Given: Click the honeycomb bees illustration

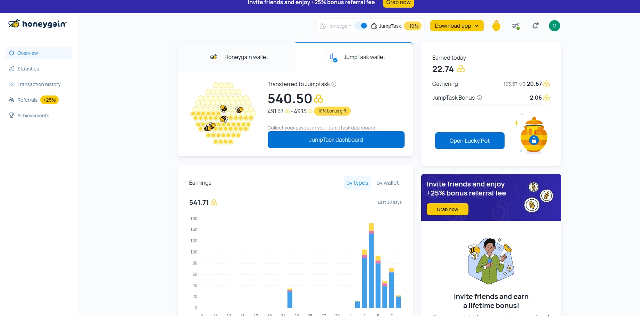Looking at the screenshot, I should 223,113.
